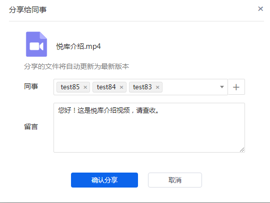
Task: Close the 分享给同事 dialog
Action: click(x=260, y=9)
